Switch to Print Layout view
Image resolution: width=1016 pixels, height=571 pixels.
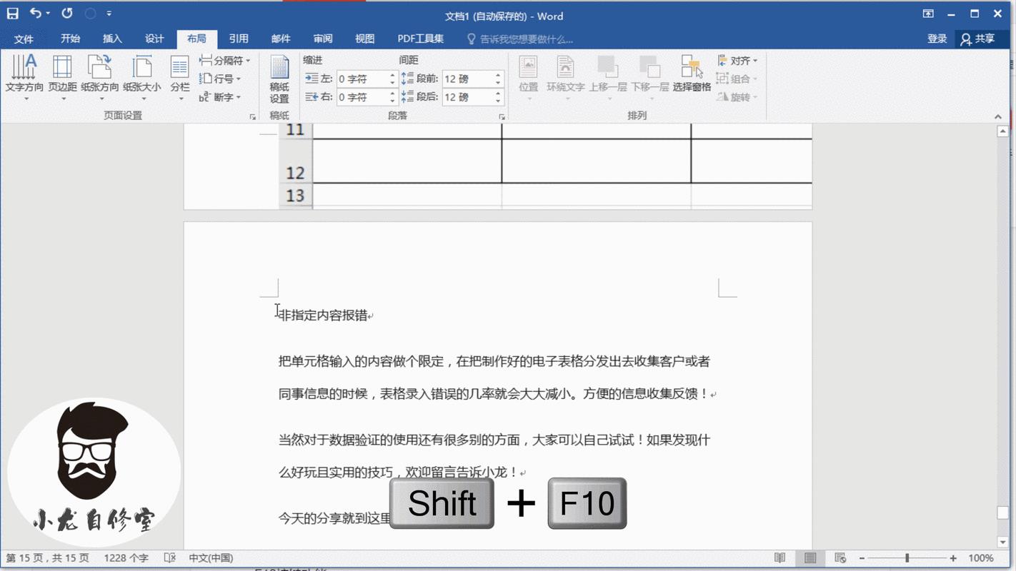click(810, 558)
